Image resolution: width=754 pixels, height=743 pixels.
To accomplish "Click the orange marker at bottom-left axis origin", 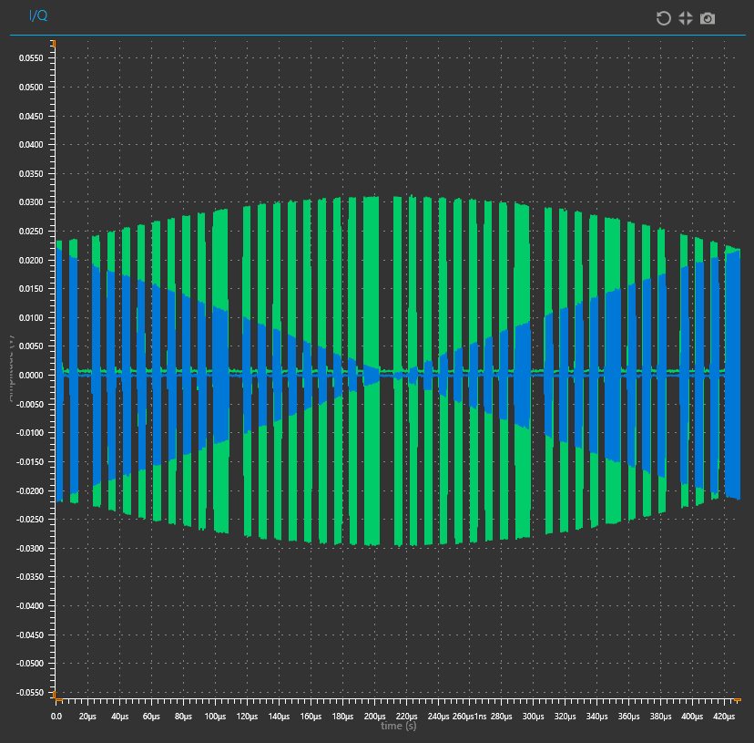I will click(x=56, y=696).
